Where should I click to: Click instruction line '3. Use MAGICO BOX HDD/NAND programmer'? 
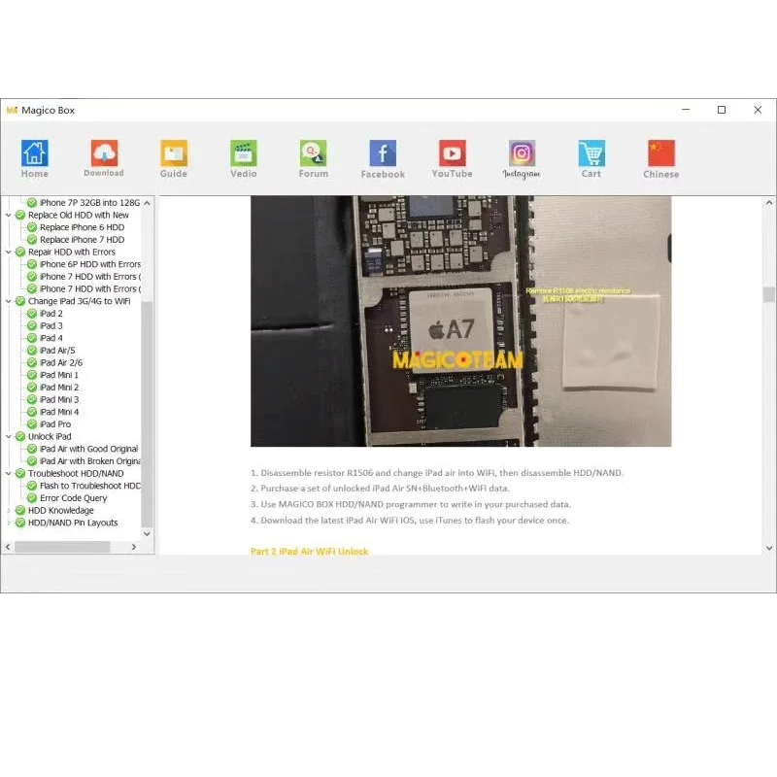coord(411,504)
